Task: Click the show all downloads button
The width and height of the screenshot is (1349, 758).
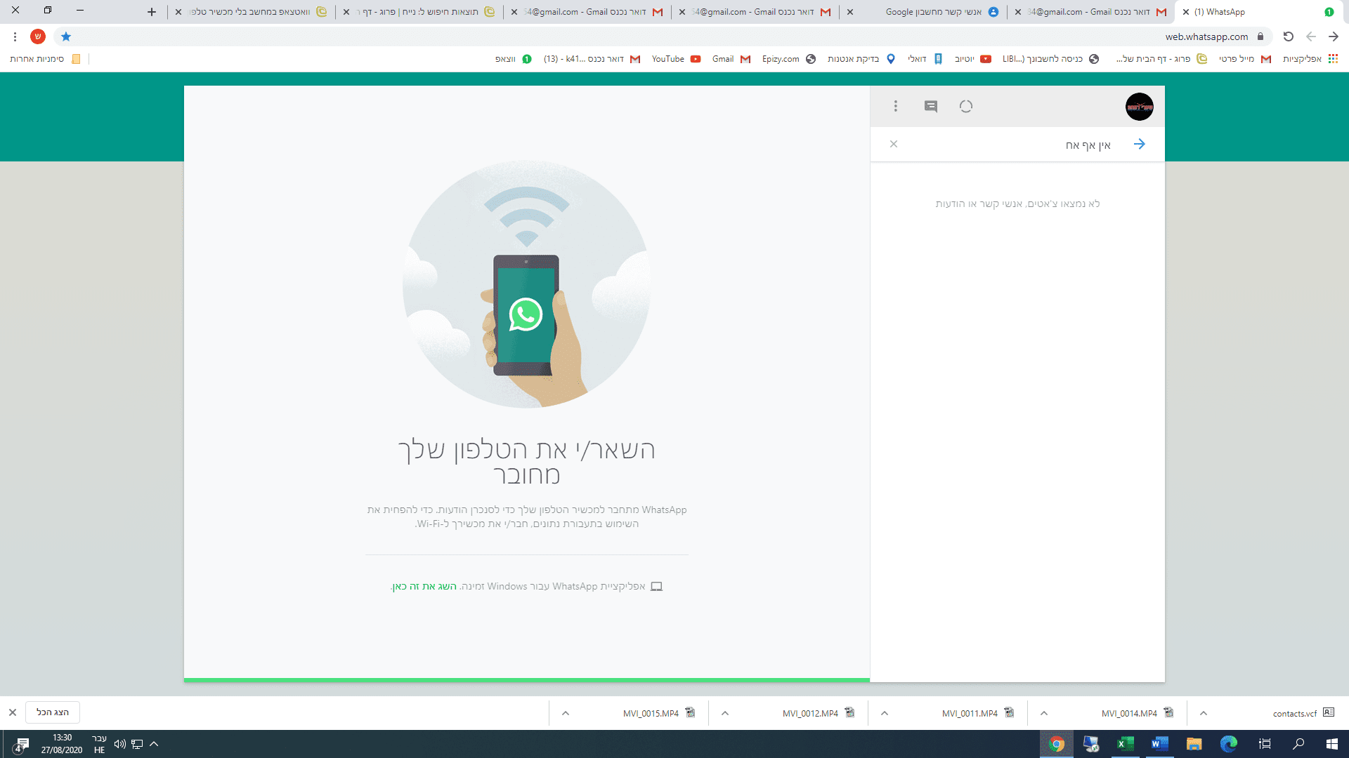Action: 53,712
